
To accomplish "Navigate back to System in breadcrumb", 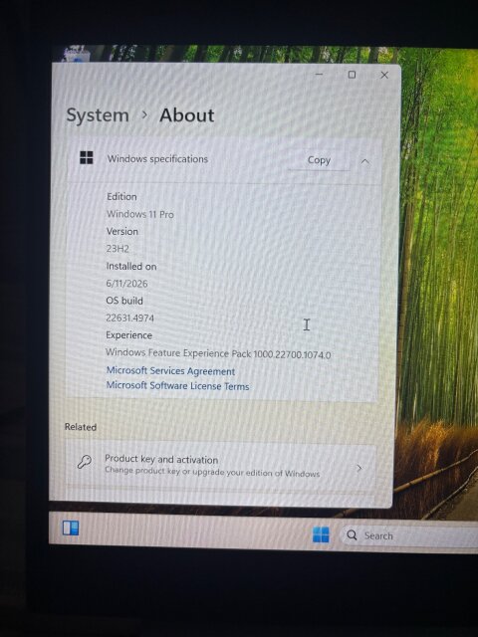I will [x=98, y=115].
